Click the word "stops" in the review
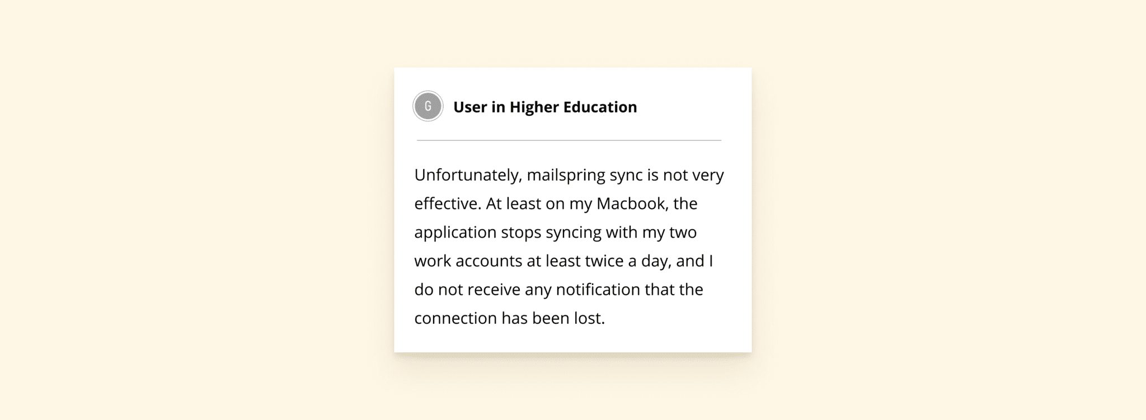Image resolution: width=1146 pixels, height=420 pixels. (x=521, y=233)
